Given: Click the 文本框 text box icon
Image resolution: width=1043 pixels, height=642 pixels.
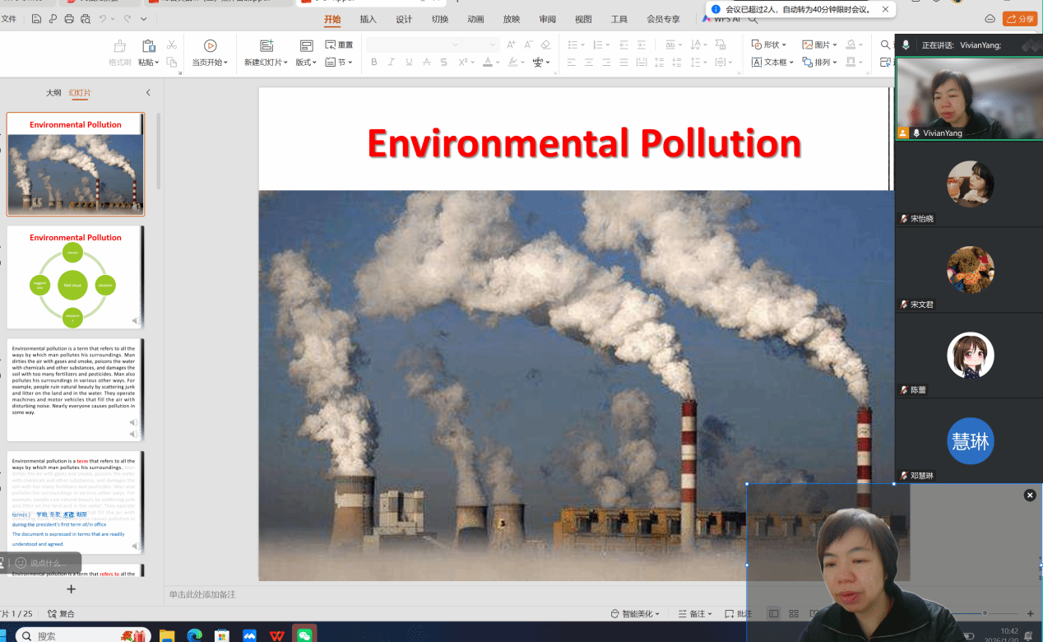Looking at the screenshot, I should pos(757,62).
